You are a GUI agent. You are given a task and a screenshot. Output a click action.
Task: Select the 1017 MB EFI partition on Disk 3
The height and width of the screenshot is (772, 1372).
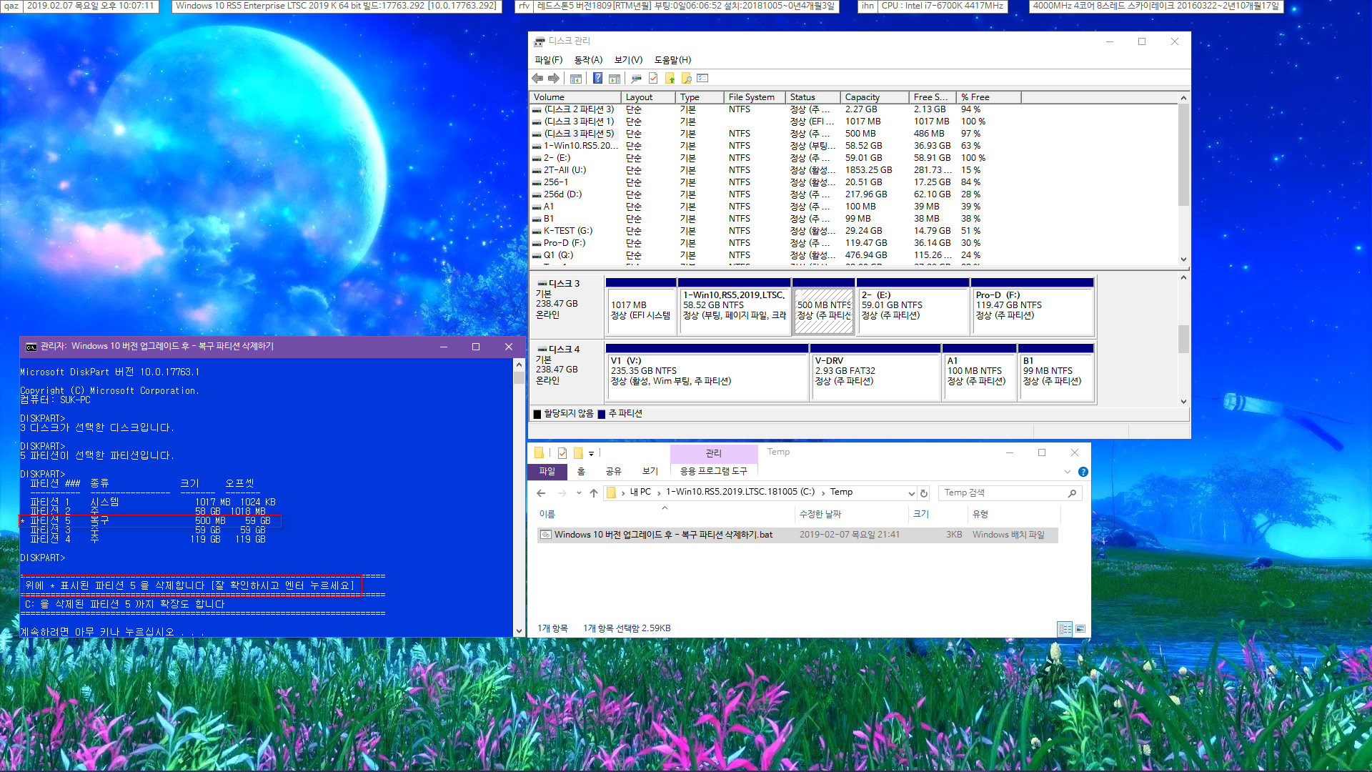click(641, 307)
